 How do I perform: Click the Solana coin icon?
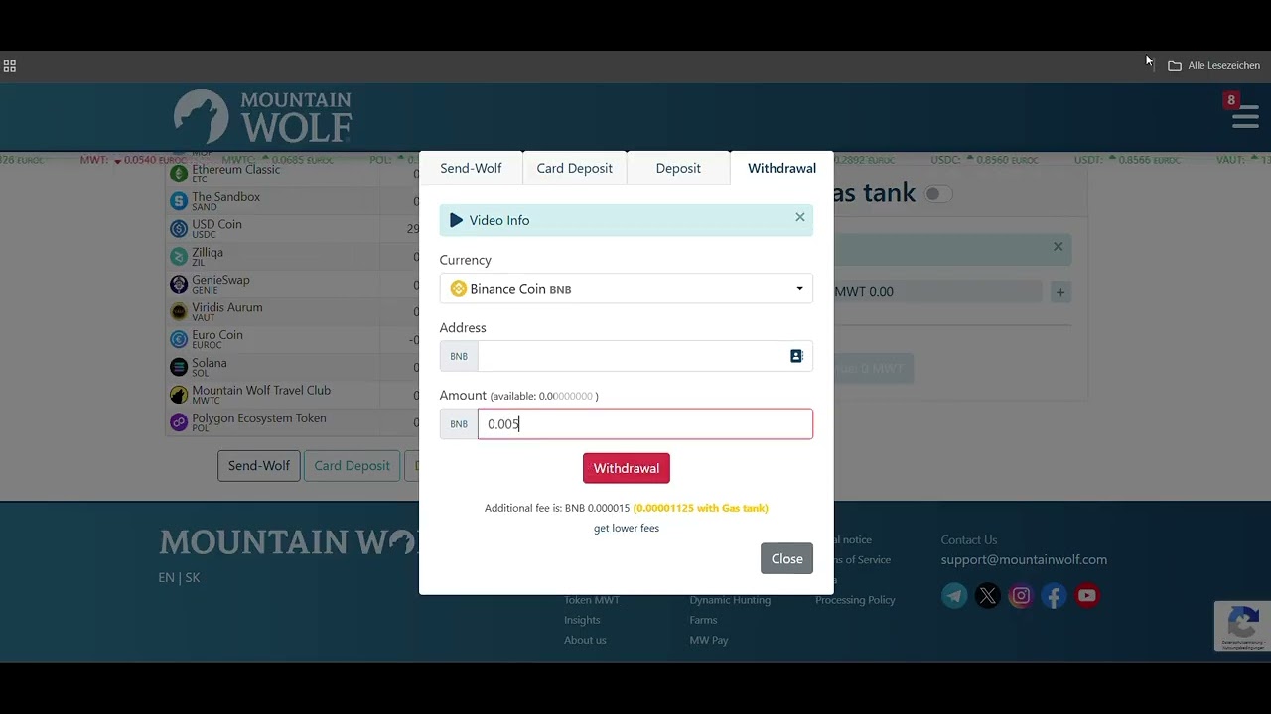(x=179, y=367)
